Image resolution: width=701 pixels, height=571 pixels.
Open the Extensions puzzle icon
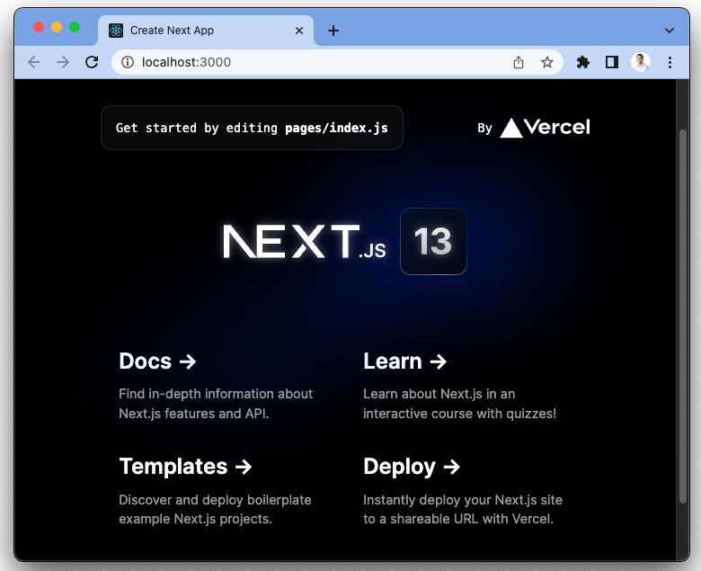583,62
